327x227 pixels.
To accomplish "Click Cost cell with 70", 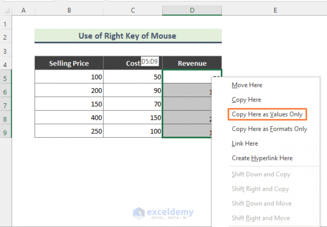I will point(133,104).
